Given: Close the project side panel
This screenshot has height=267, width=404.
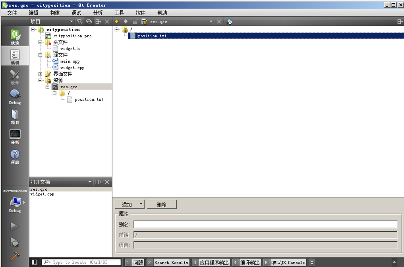Looking at the screenshot, I should [107, 21].
